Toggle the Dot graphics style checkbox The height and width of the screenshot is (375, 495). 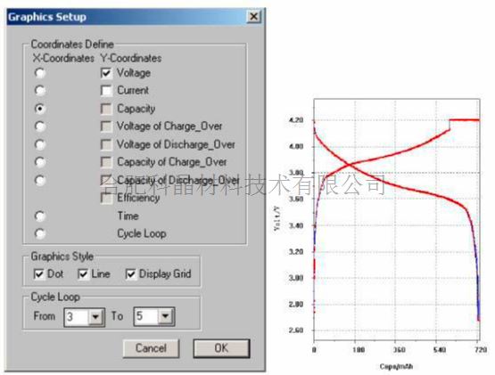pos(39,274)
